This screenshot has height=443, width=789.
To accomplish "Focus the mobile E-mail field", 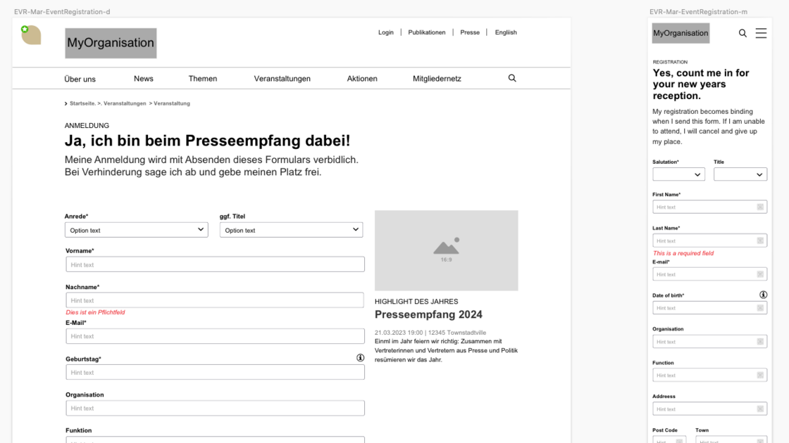I will click(x=709, y=274).
